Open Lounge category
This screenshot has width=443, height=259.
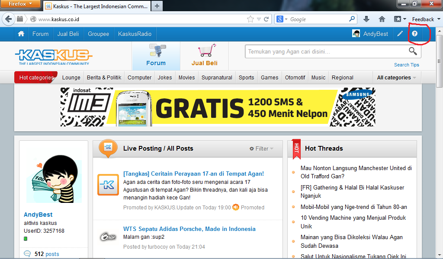click(x=71, y=78)
